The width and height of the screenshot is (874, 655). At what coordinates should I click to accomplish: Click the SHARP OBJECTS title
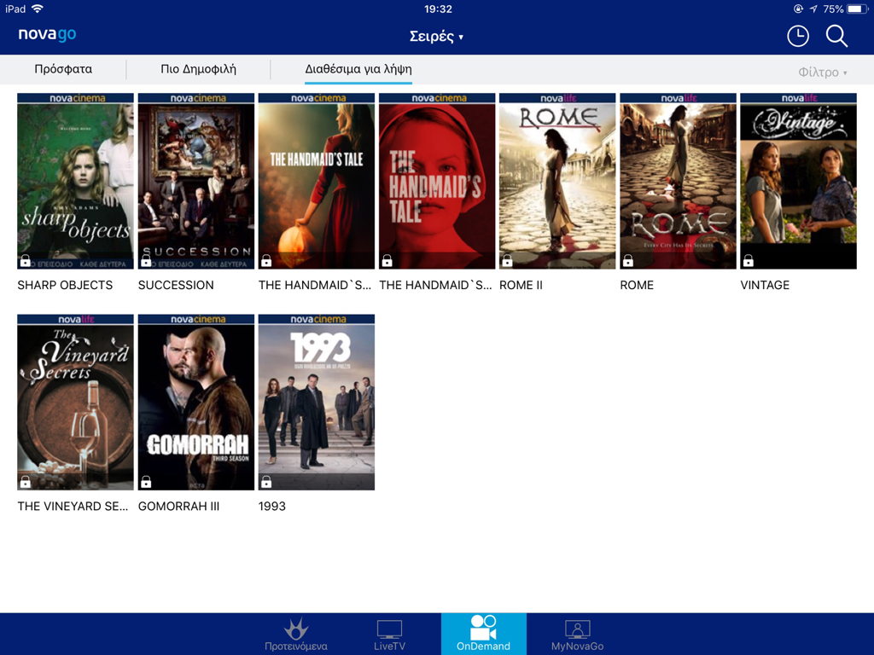click(65, 285)
